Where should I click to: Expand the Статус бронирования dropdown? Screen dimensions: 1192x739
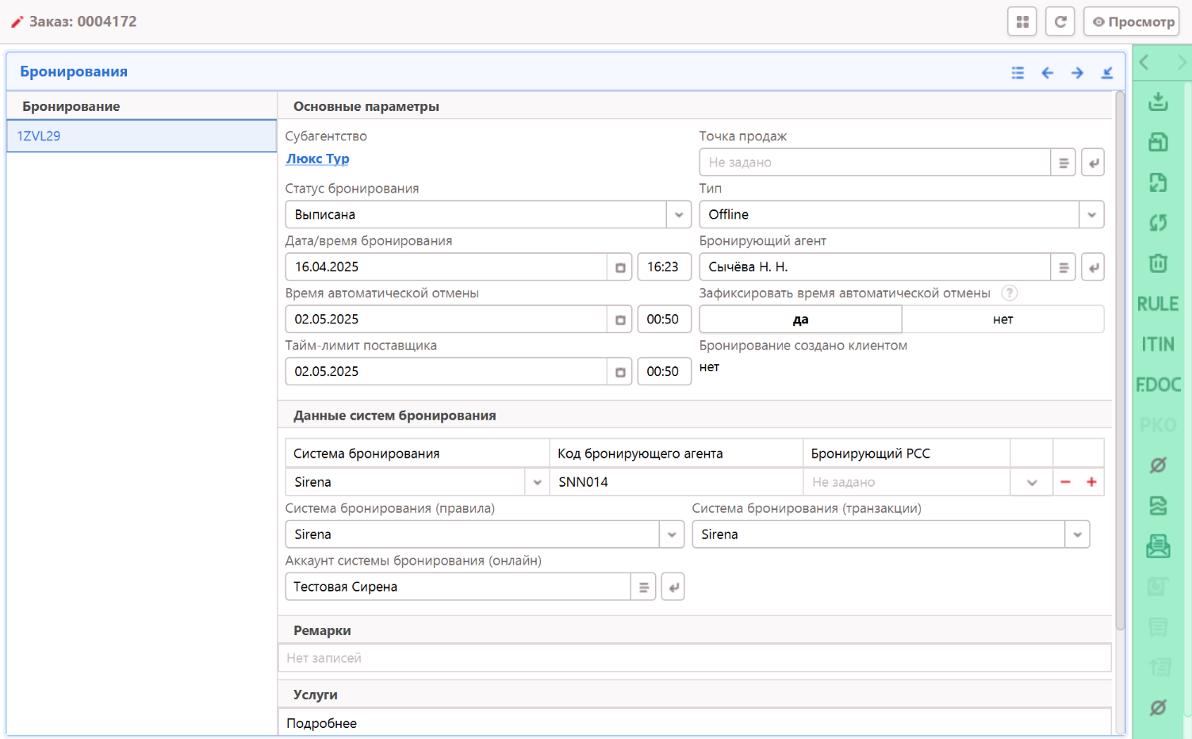pos(678,215)
